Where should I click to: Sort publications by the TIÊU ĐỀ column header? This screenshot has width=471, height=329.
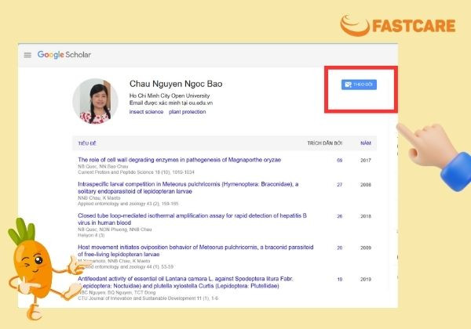pos(87,143)
